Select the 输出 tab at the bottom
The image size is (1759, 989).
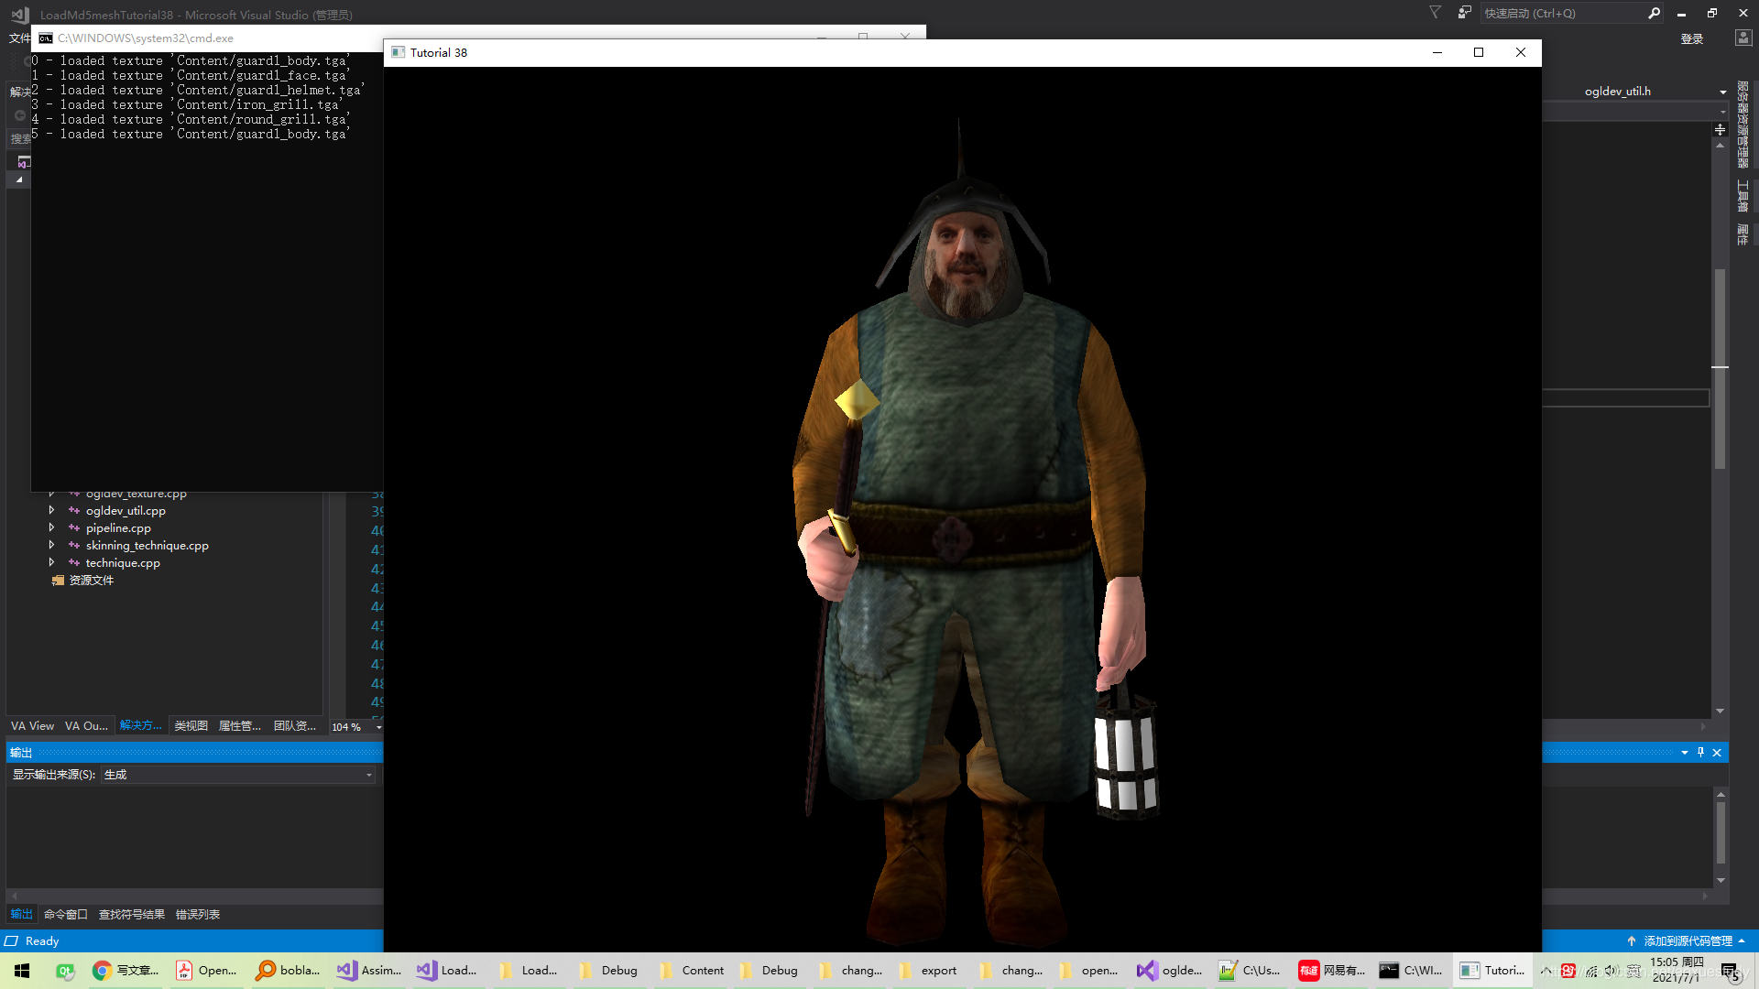[21, 915]
